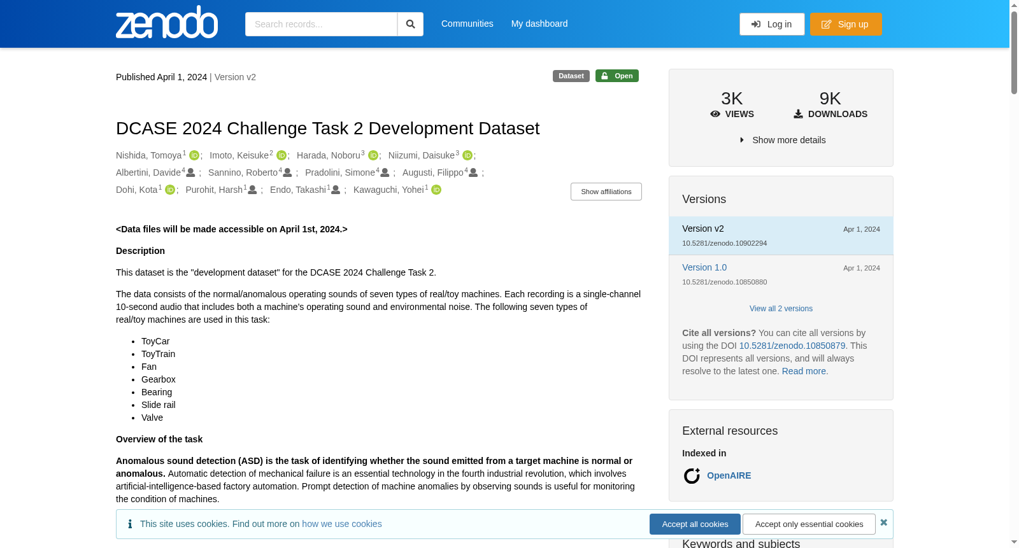Click the OpenAIRE logo icon

(x=692, y=475)
